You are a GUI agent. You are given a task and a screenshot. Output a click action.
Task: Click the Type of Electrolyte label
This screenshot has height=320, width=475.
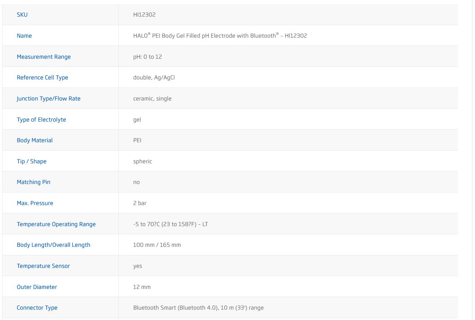[x=41, y=120]
